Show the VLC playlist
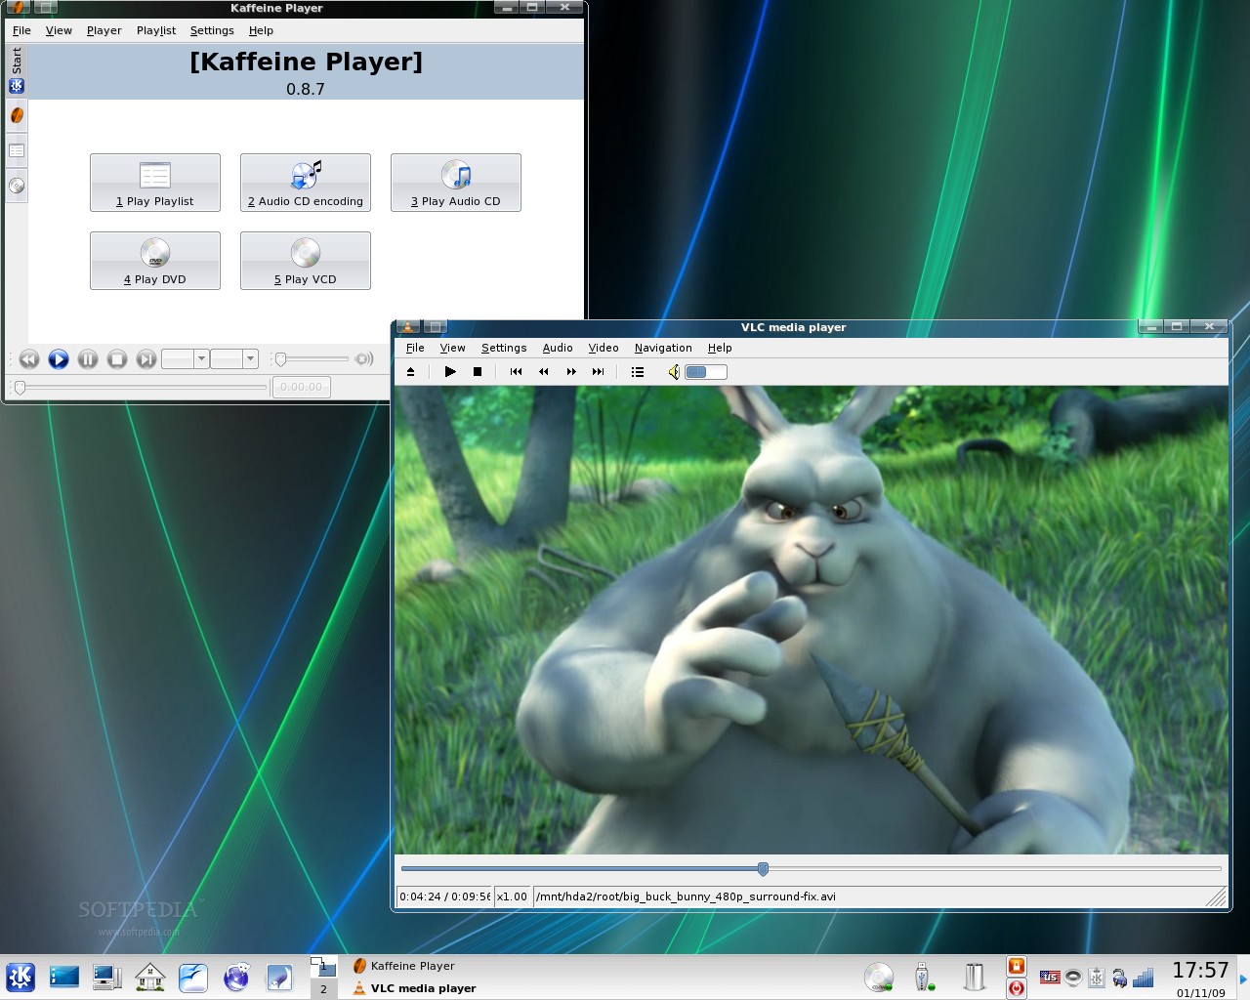Viewport: 1250px width, 1000px height. coord(638,372)
